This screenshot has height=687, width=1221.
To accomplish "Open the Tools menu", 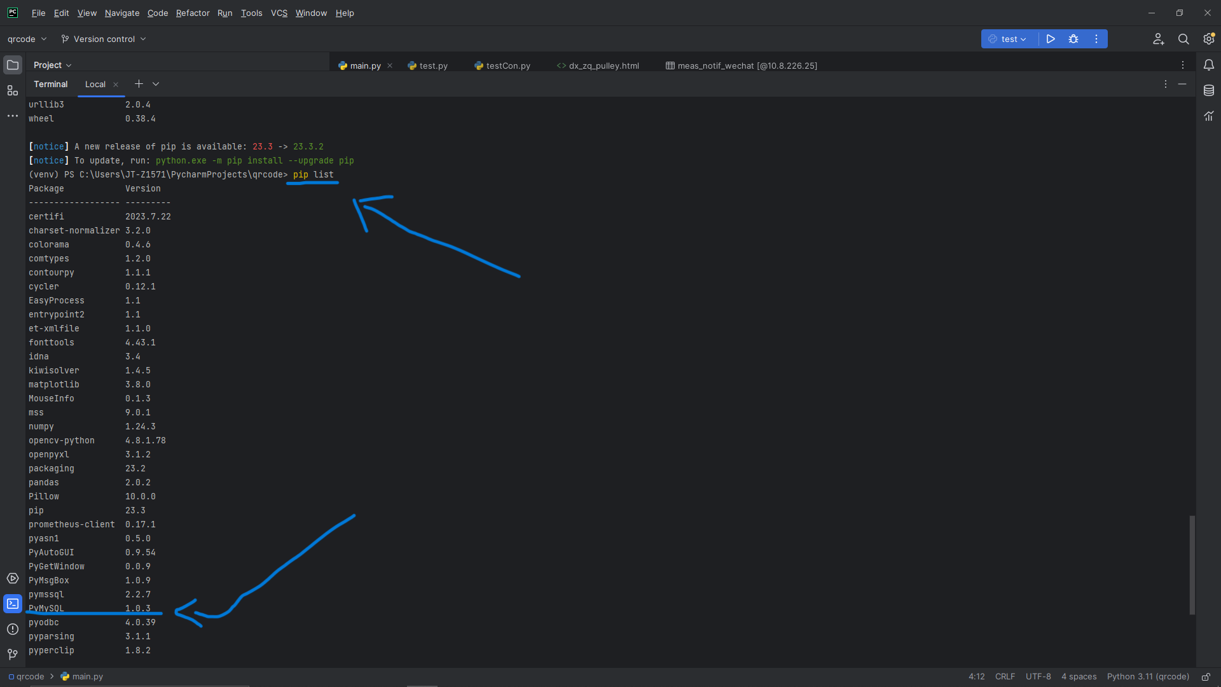I will coord(251,13).
